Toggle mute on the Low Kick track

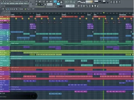click(9, 34)
